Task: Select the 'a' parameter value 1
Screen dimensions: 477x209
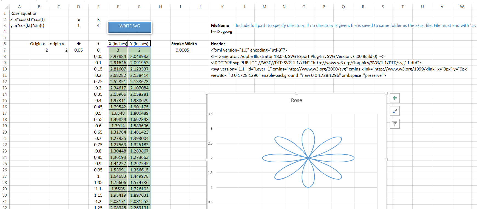Action: [78, 26]
